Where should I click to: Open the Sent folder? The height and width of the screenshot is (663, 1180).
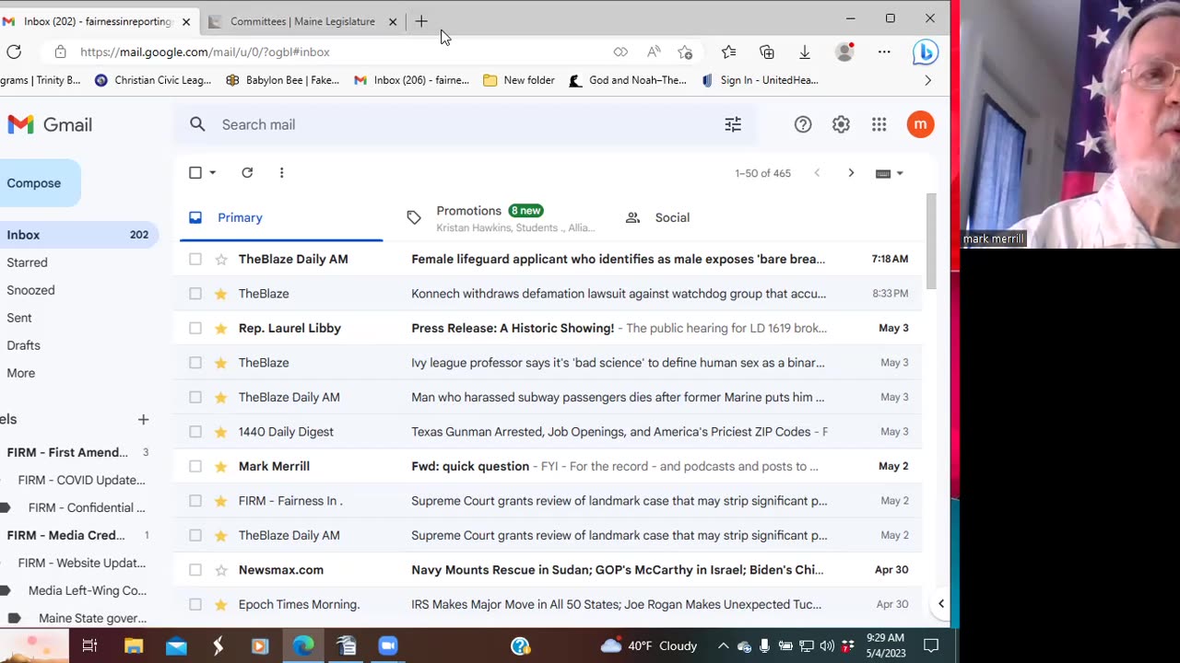click(19, 318)
